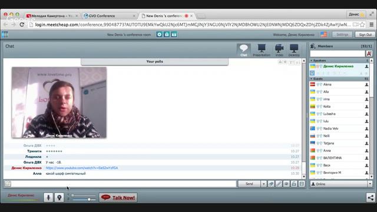Open conference room settings gear
The width and height of the screenshot is (377, 212).
click(x=159, y=34)
